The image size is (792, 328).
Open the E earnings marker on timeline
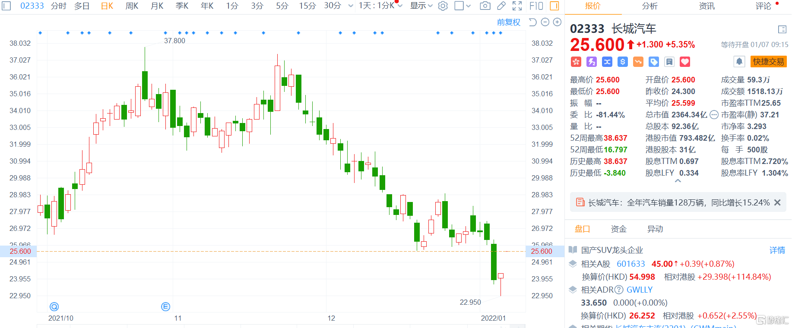pyautogui.click(x=165, y=306)
